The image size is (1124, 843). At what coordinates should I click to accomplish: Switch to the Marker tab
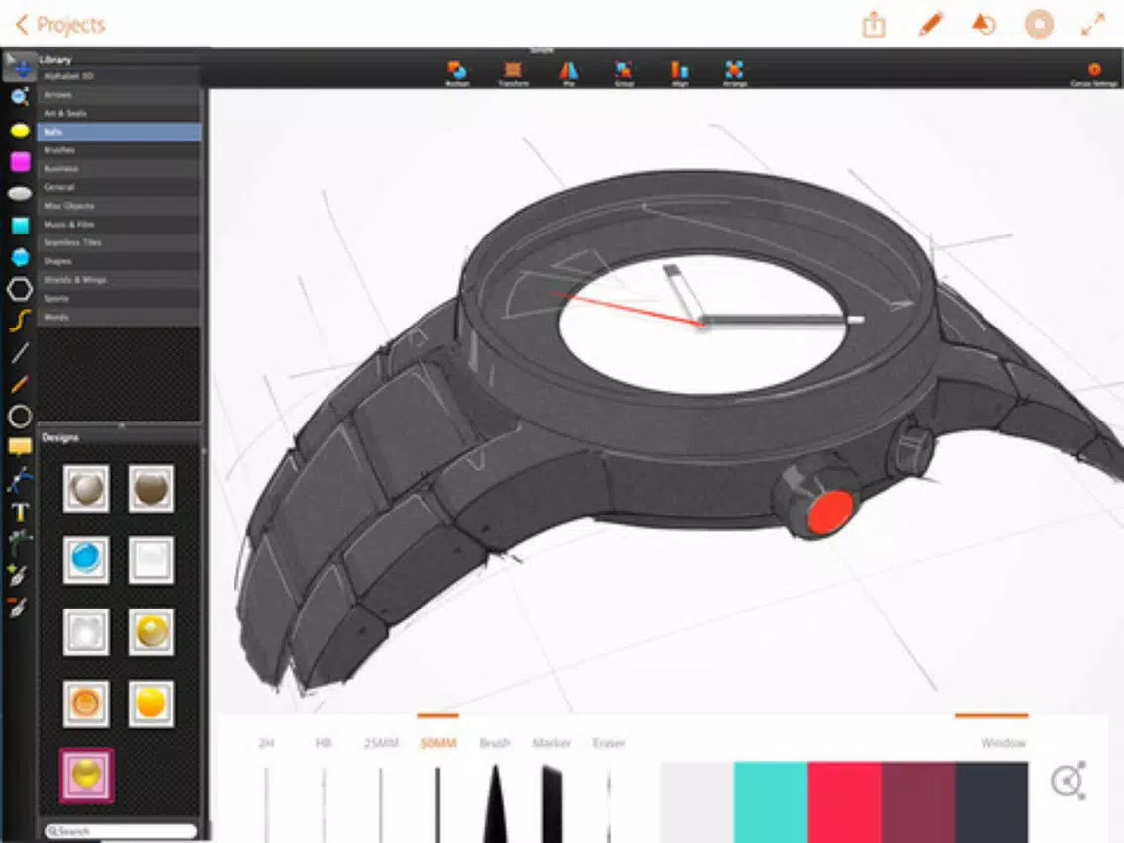coord(551,743)
